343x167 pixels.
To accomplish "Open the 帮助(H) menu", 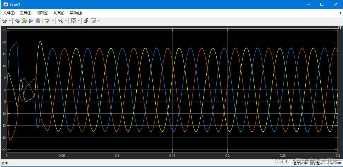I will 76,13.
